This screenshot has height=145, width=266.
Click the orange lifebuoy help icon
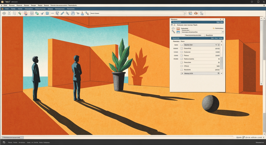(x=196, y=13)
